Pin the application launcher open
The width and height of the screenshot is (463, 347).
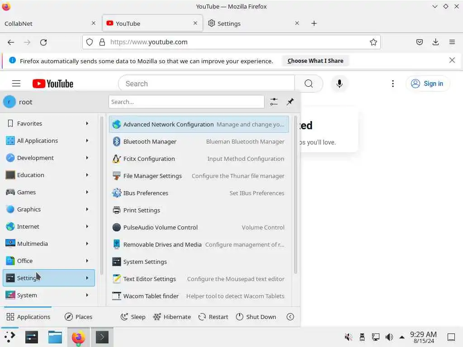[x=290, y=102]
